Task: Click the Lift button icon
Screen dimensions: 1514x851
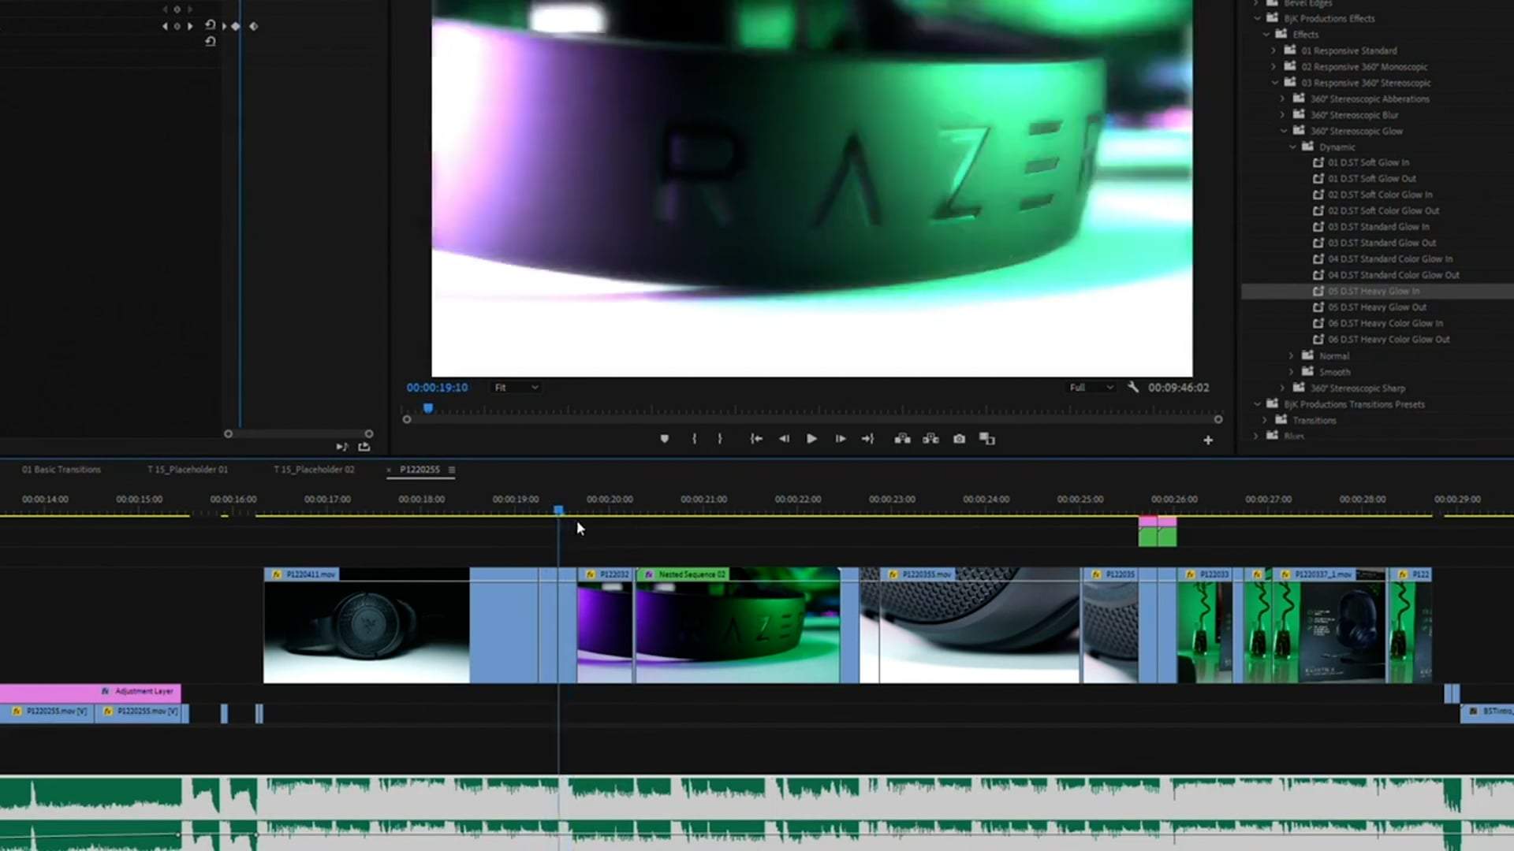Action: (x=902, y=439)
